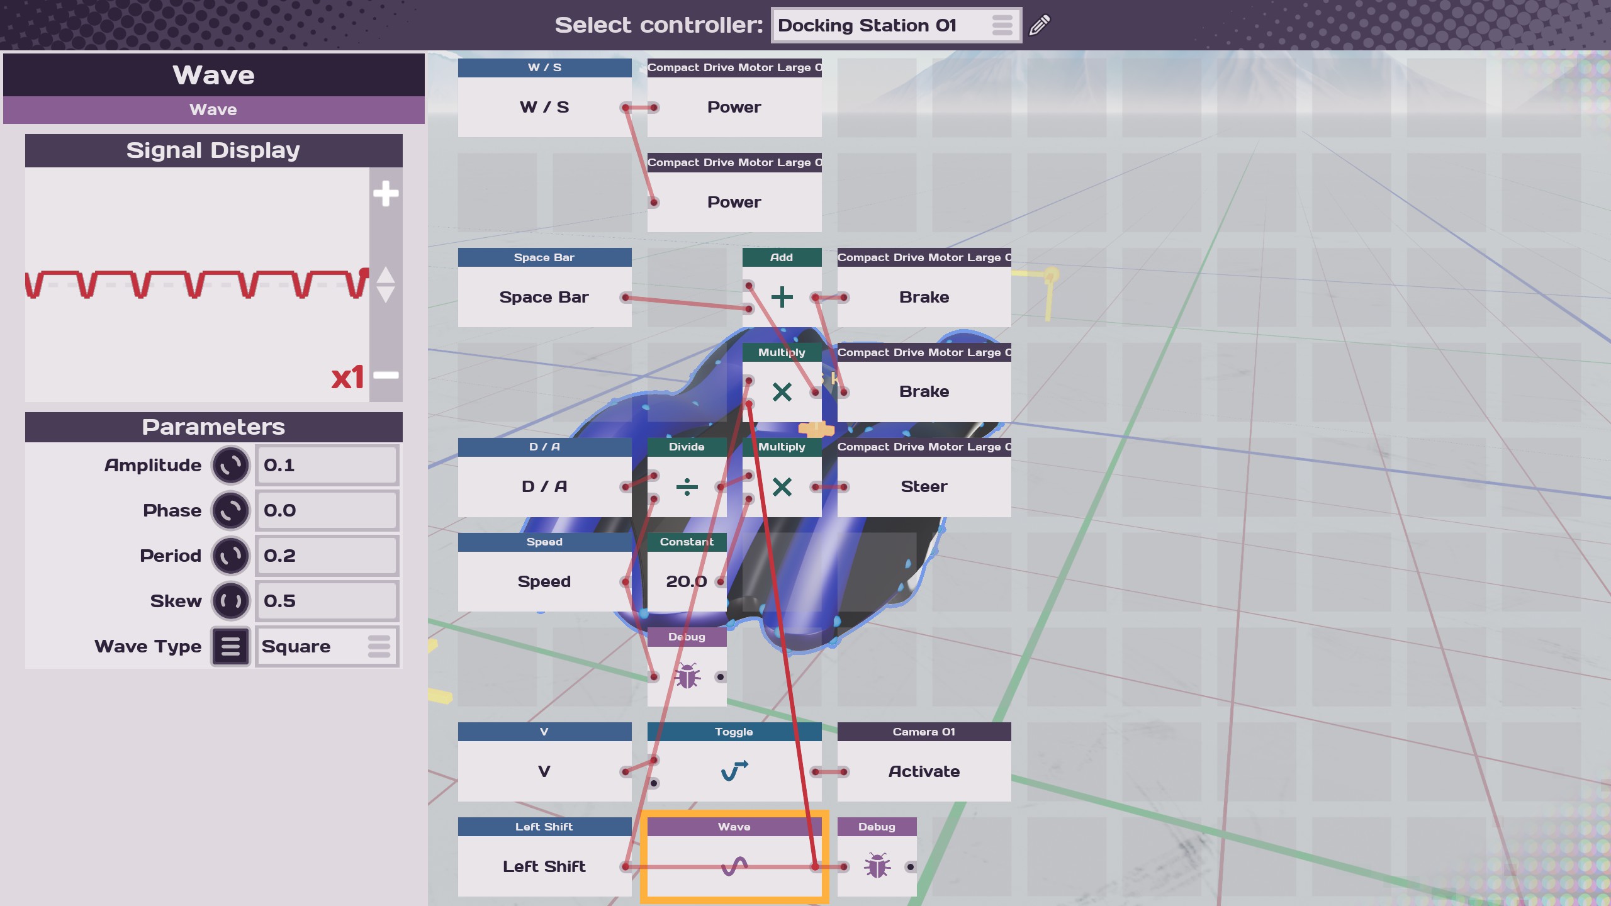
Task: Select the Wave subheading tab
Action: pos(213,109)
